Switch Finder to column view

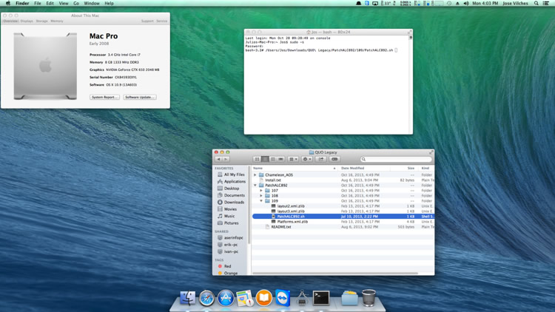(273, 159)
